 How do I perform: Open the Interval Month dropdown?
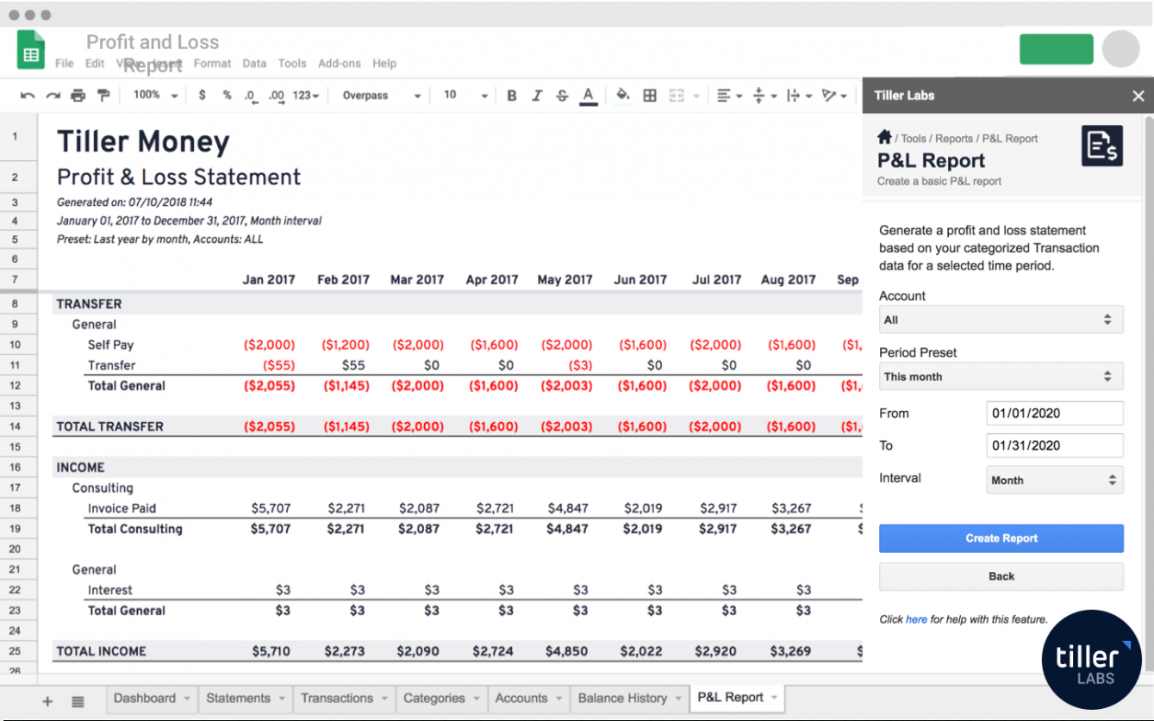(x=1055, y=480)
